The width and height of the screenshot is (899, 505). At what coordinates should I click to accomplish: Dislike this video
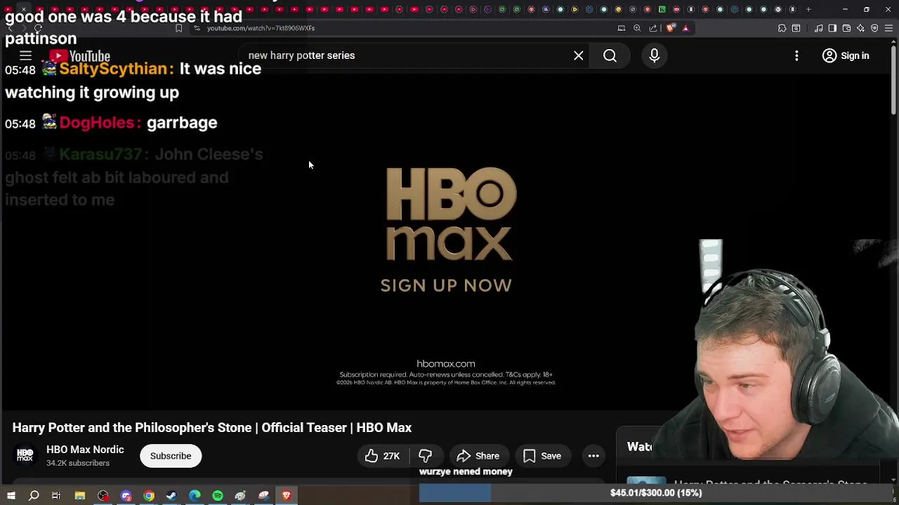coord(425,456)
